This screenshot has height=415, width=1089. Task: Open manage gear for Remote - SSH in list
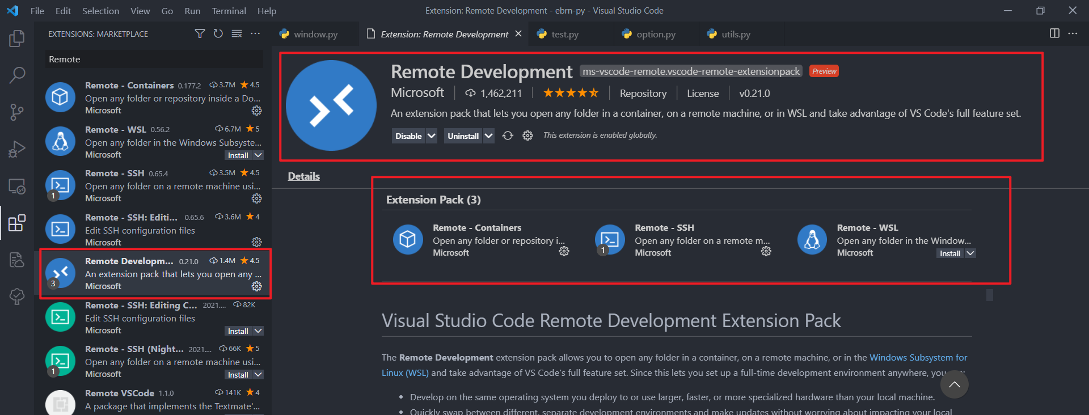pos(257,198)
